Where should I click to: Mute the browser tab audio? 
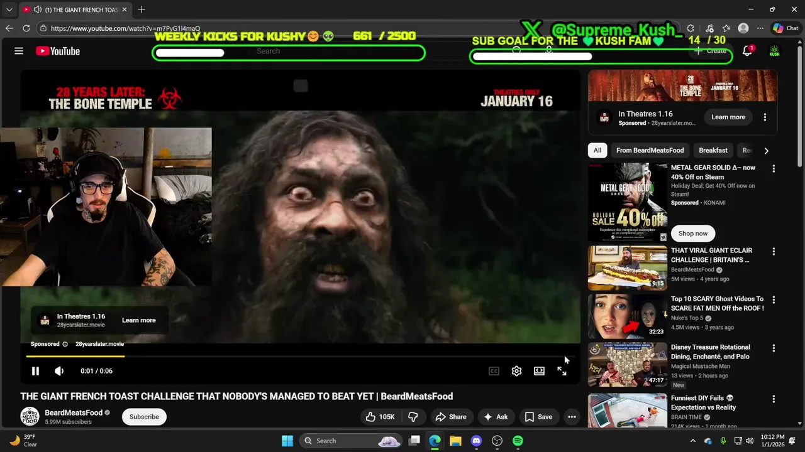coord(38,9)
